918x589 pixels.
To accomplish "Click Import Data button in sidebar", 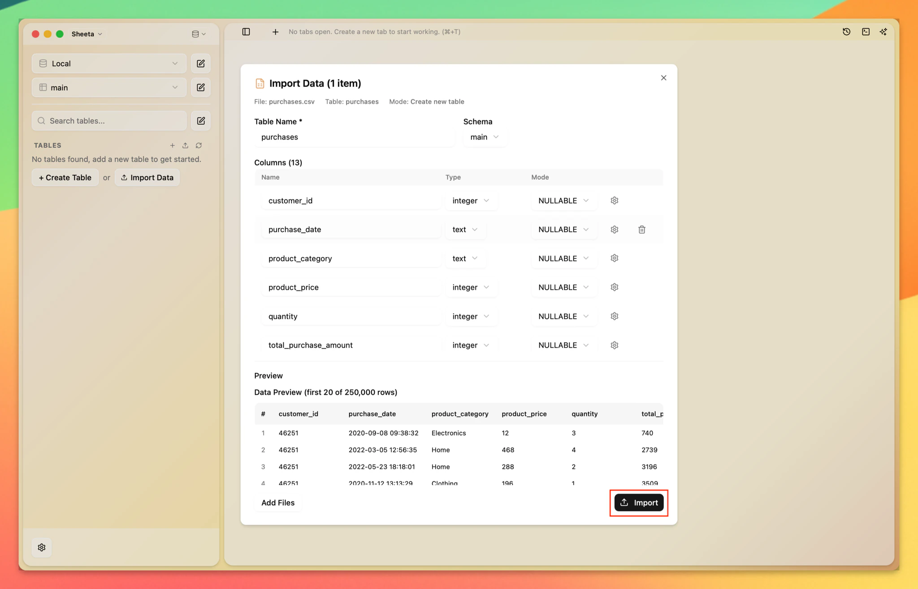I will [147, 177].
